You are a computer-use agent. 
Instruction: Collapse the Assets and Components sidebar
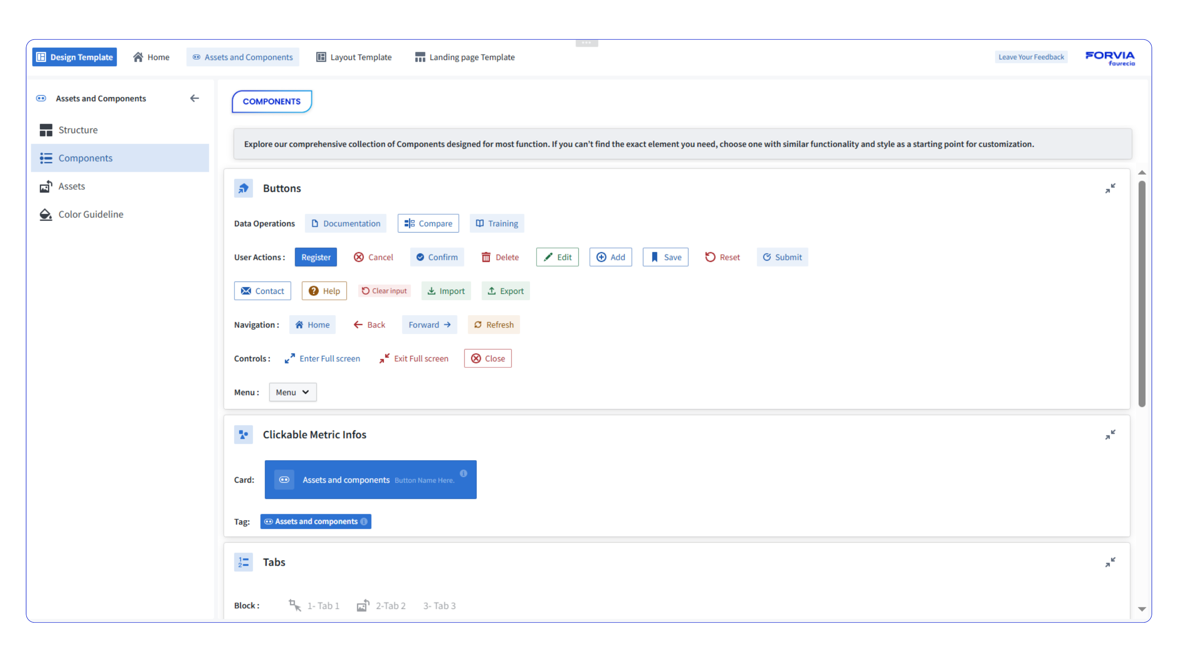194,98
